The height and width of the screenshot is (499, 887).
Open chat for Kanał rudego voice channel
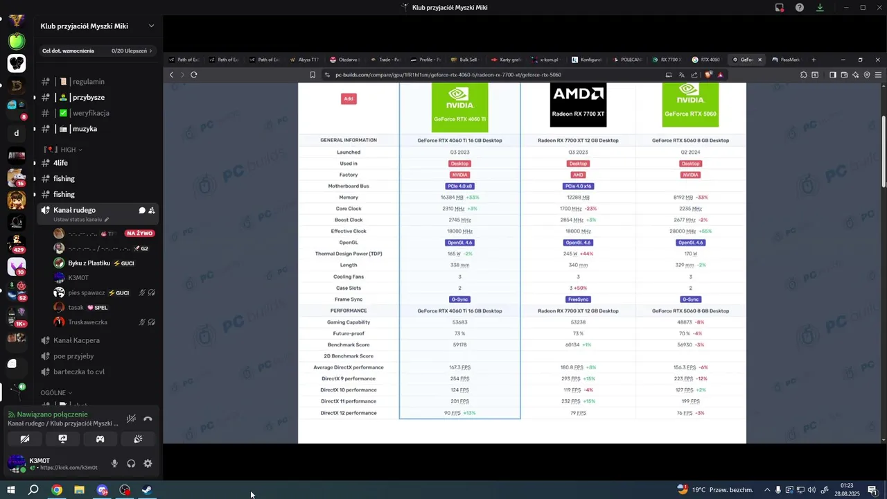click(142, 210)
